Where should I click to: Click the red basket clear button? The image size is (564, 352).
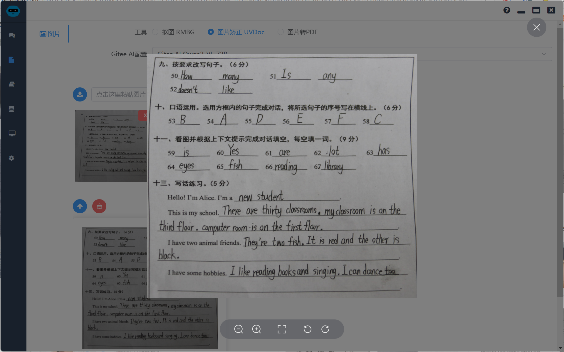click(x=99, y=206)
